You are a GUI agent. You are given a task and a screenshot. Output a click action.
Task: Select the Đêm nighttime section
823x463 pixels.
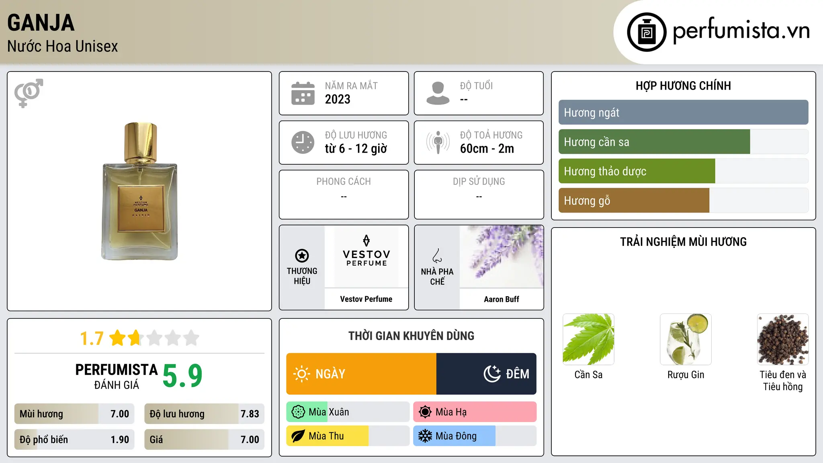point(486,374)
